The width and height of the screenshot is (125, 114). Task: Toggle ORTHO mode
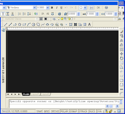55,112
